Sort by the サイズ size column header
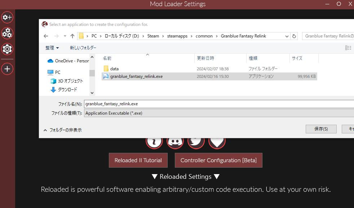 (x=297, y=58)
